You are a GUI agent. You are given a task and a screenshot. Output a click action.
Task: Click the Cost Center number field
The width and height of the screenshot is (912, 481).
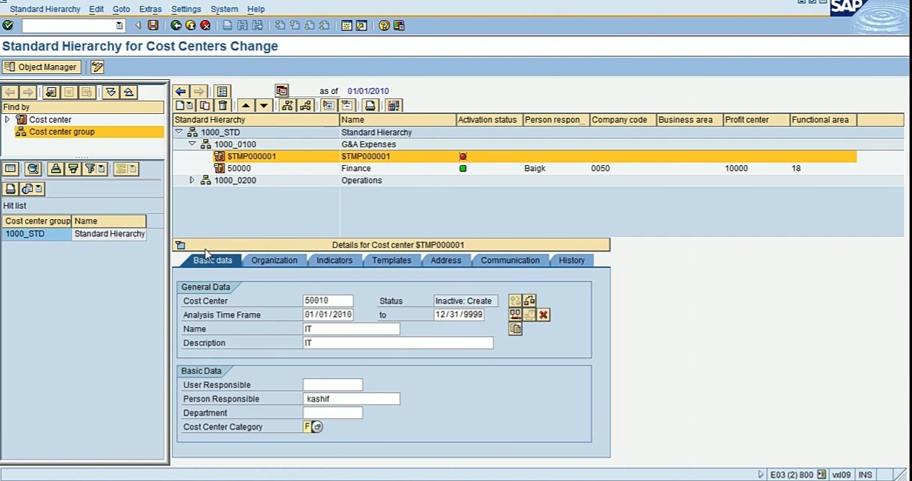point(328,301)
